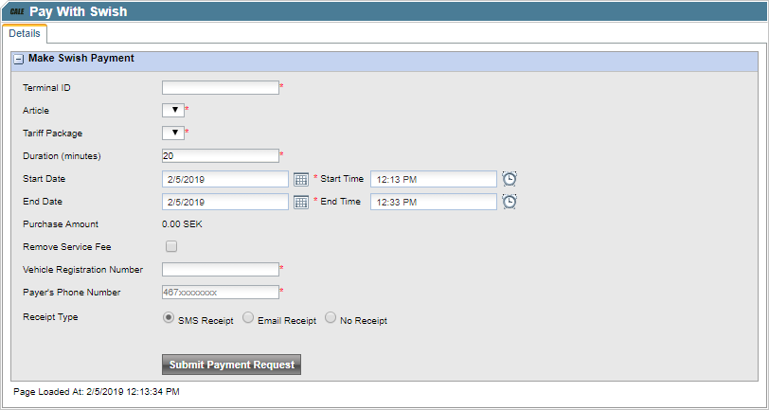
Task: Click the Remove Service Fee label
Action: (x=66, y=247)
